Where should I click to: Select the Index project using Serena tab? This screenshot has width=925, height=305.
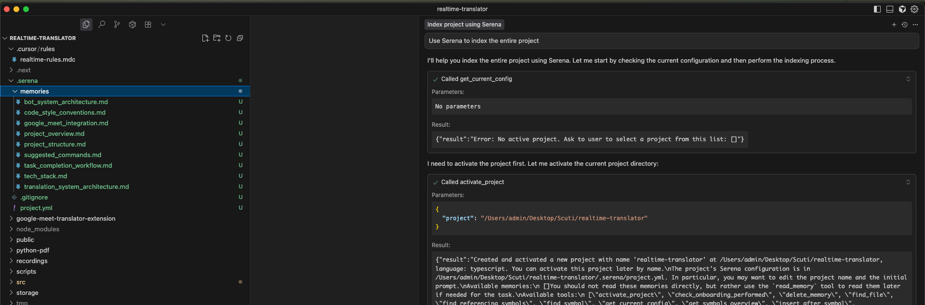click(x=464, y=25)
